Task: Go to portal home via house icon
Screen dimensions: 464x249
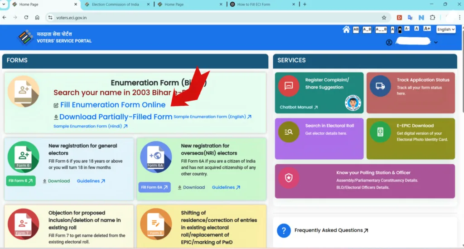Action: (x=346, y=29)
